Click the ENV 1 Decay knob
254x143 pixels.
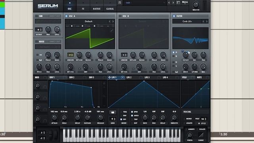[x=77, y=118]
